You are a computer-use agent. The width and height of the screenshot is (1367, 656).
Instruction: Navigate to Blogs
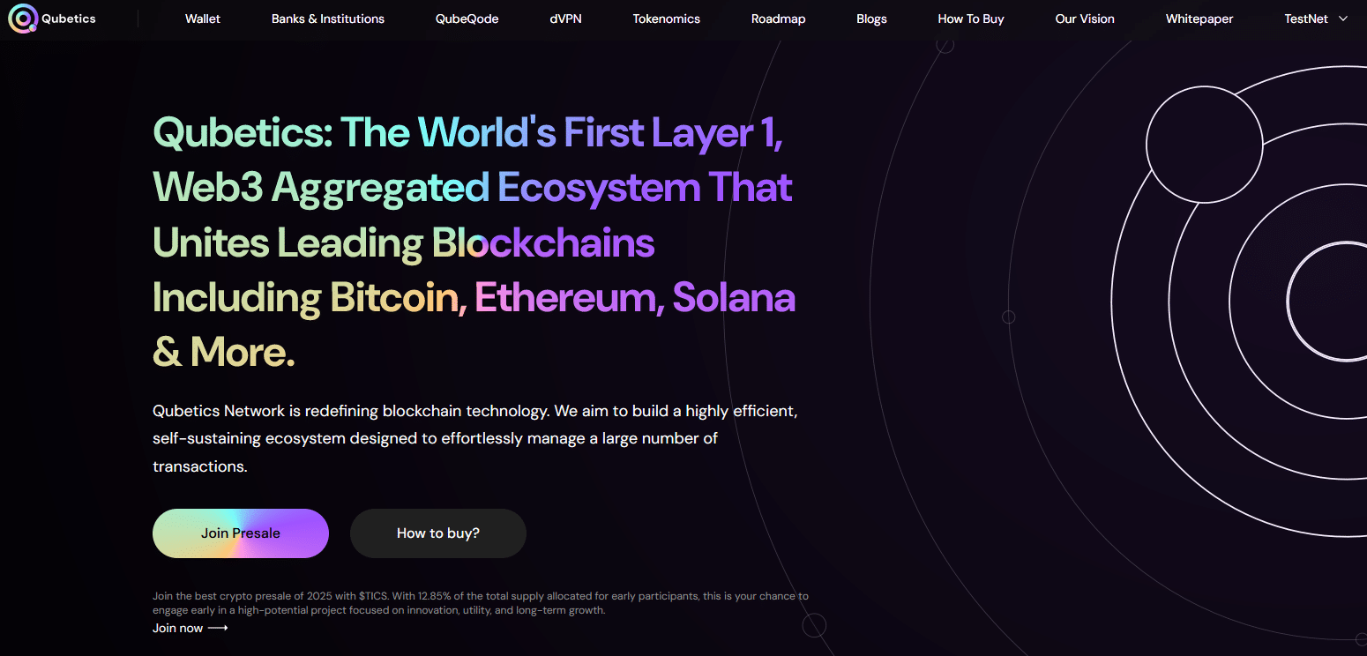871,19
